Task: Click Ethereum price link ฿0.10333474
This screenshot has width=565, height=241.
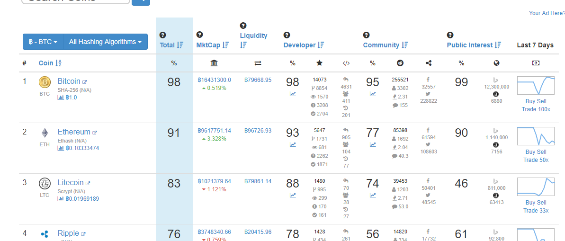Action: tap(78, 148)
